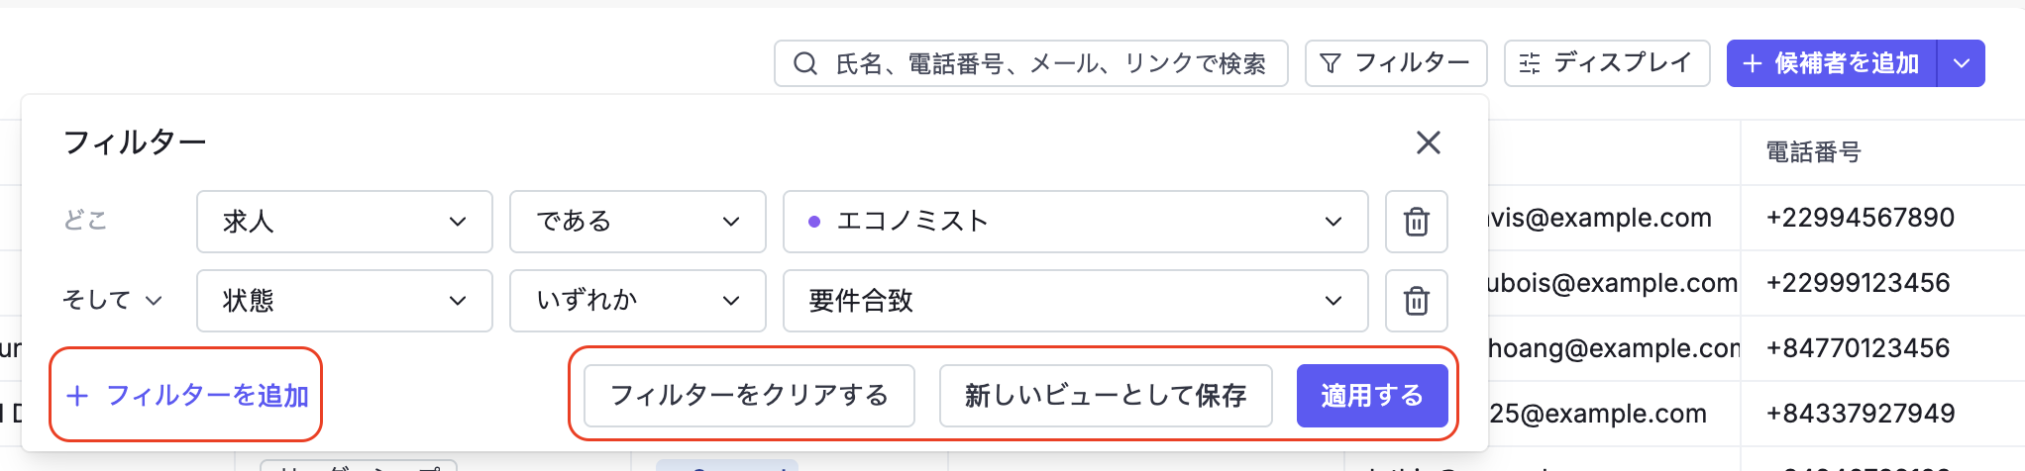Open the 状態 field dropdown
This screenshot has height=471, width=2025.
pos(345,301)
